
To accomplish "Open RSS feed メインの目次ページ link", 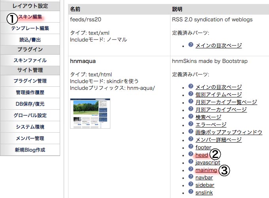I will (218, 45).
